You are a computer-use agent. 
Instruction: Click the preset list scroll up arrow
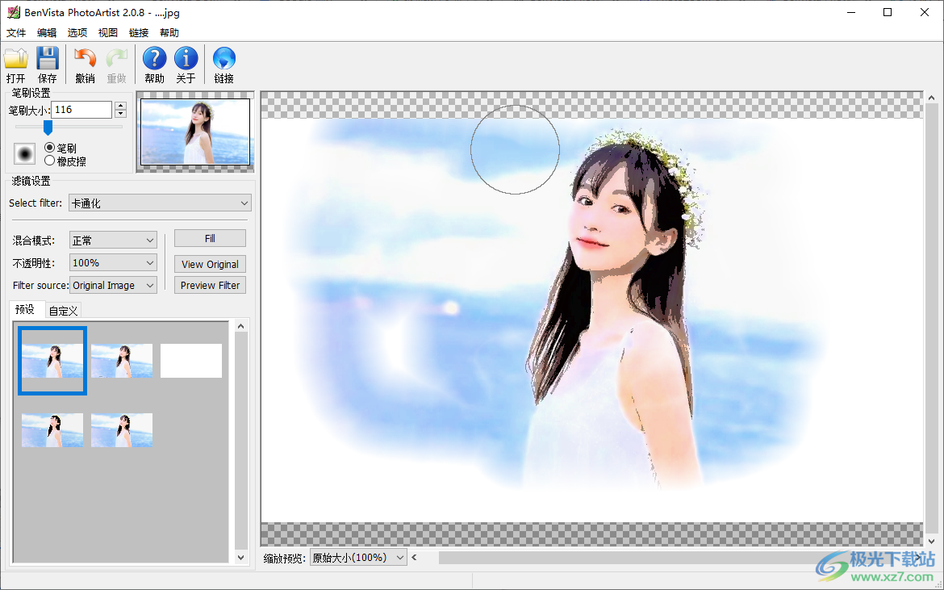pos(240,326)
